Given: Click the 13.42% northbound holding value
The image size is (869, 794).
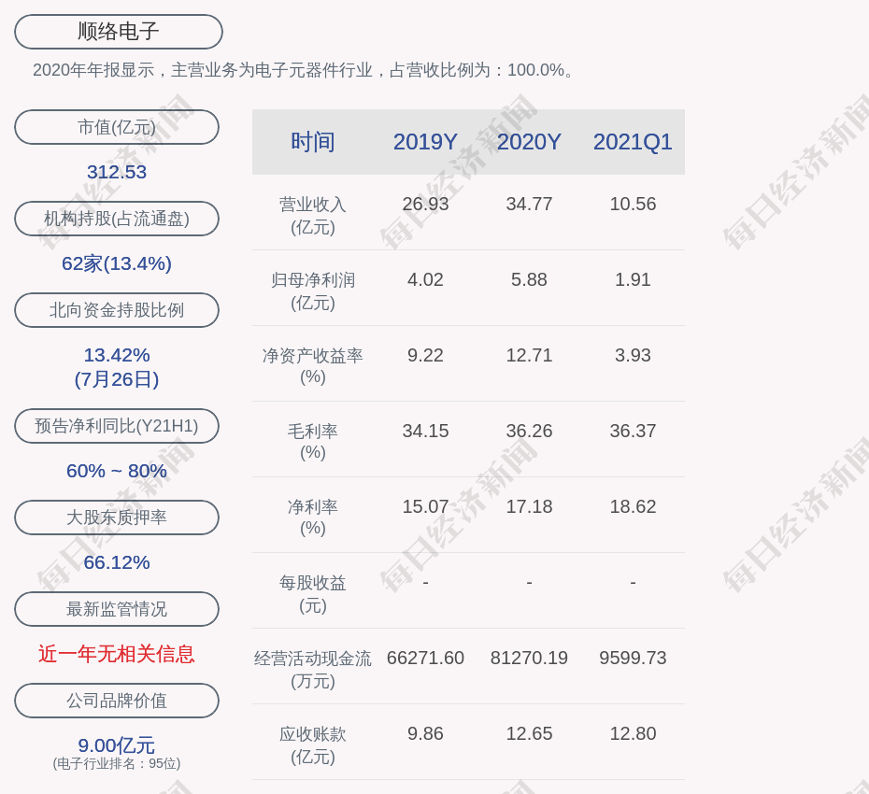Looking at the screenshot, I should (117, 355).
